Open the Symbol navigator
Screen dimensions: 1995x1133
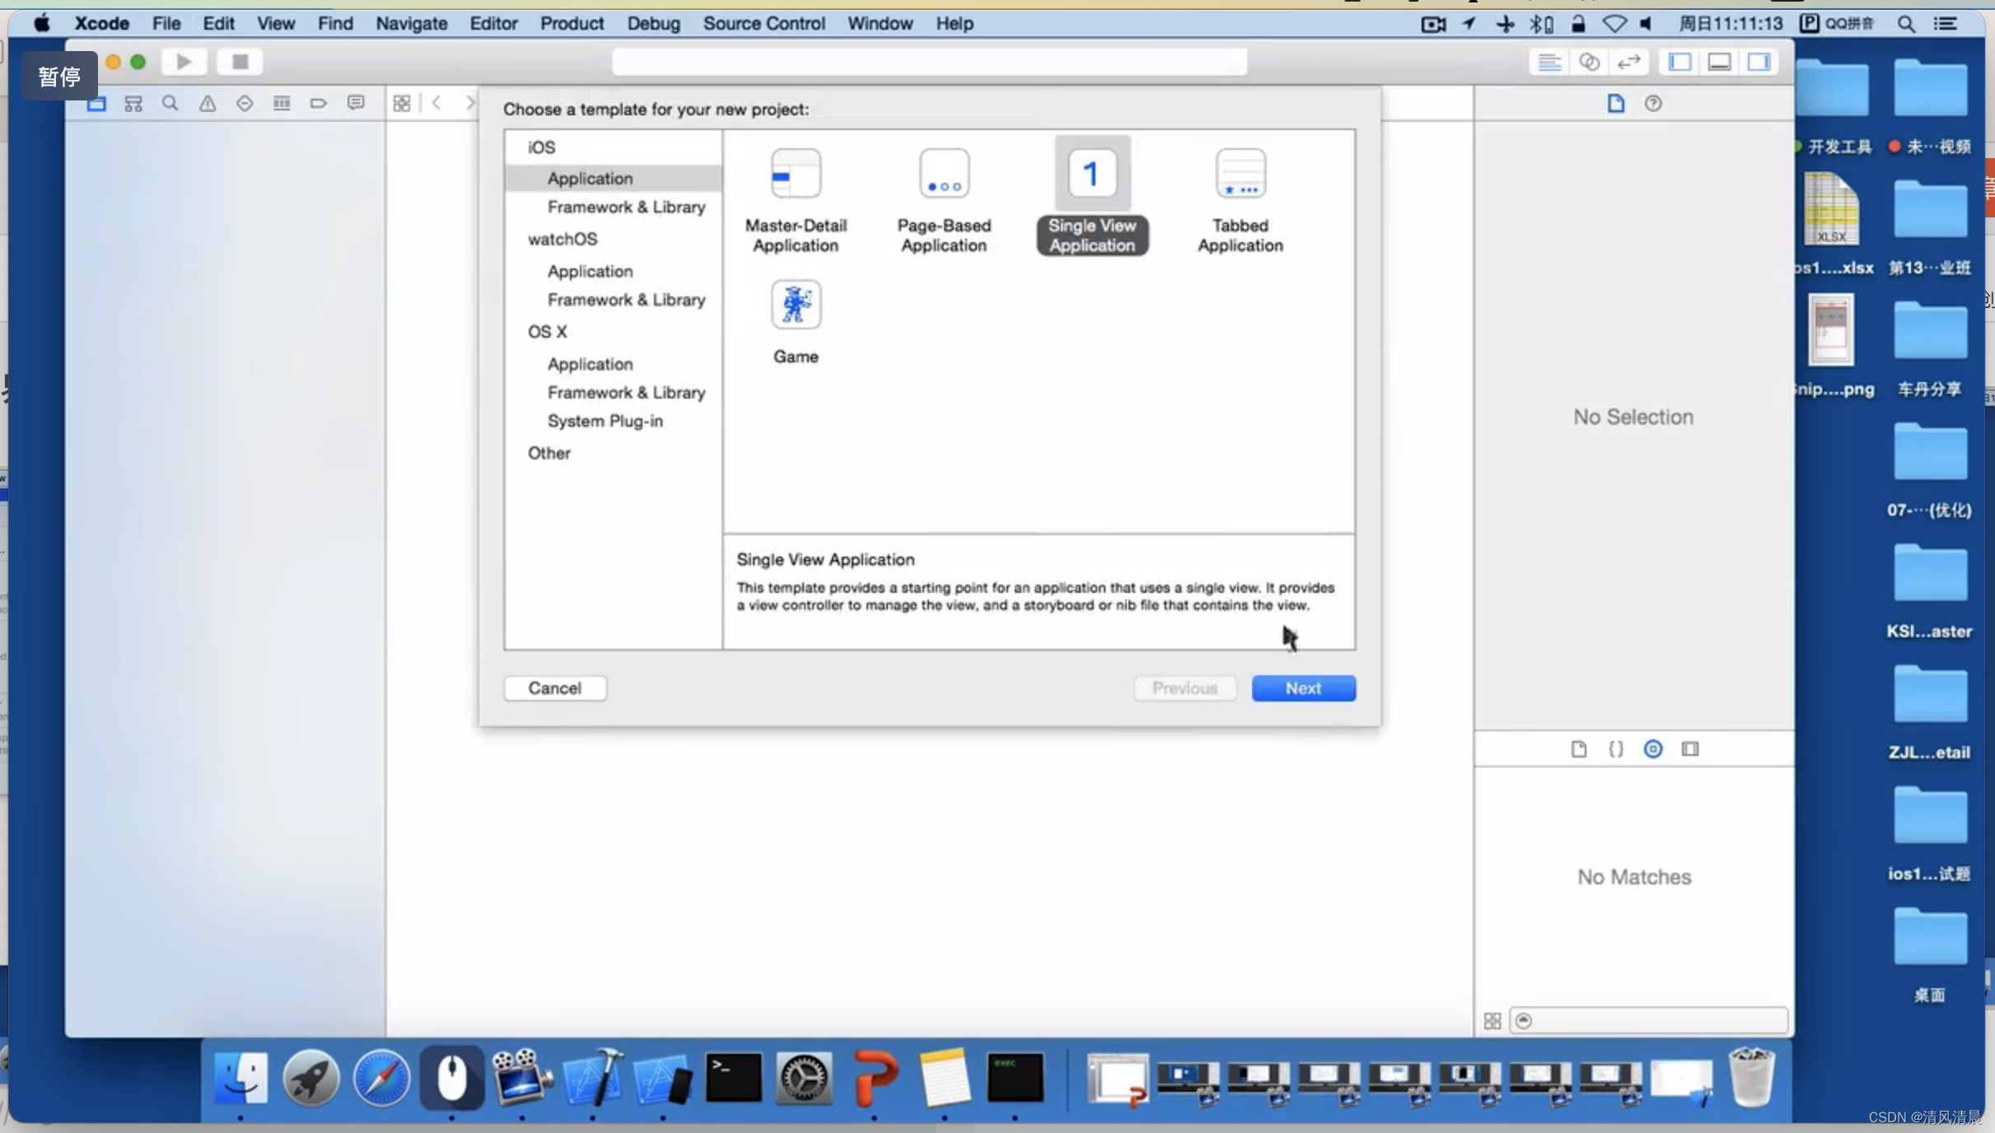(133, 103)
